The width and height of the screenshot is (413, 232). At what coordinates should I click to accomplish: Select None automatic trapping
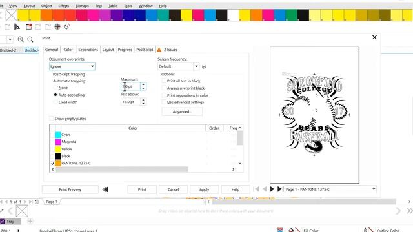(55, 88)
